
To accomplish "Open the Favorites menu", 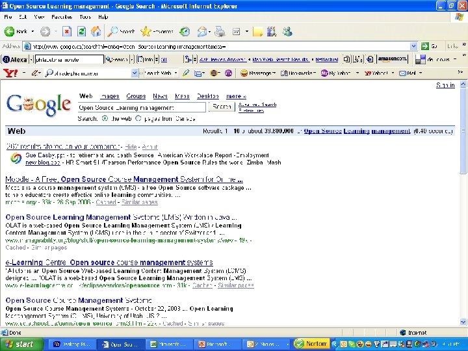I will point(62,17).
